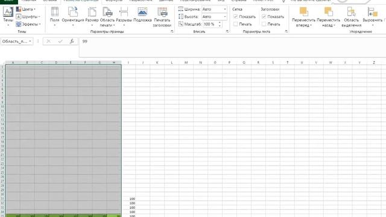Open the Высота height dropdown
The width and height of the screenshot is (386, 217).
pyautogui.click(x=225, y=16)
